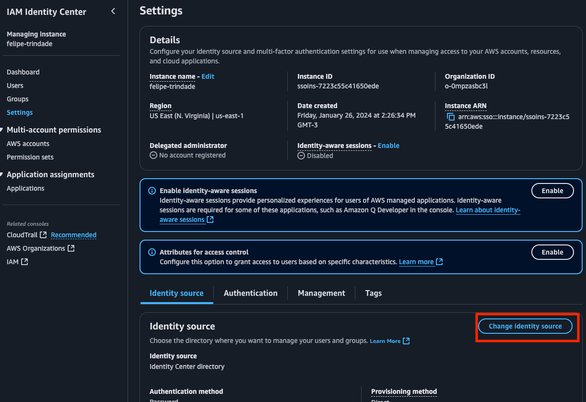586x402 pixels.
Task: Open Dashboard in the sidebar
Action: pos(23,72)
